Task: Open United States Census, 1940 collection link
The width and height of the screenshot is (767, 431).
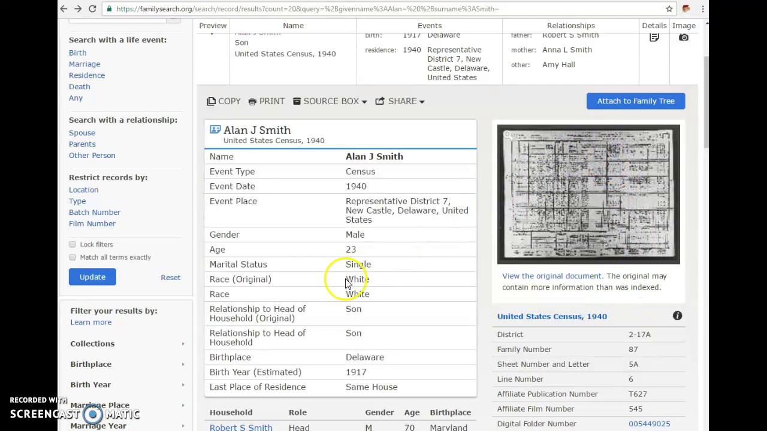Action: pyautogui.click(x=552, y=316)
